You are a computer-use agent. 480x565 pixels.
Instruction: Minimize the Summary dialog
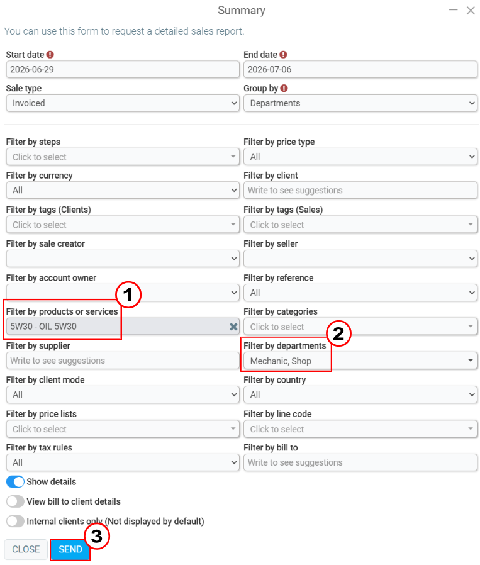coord(453,10)
